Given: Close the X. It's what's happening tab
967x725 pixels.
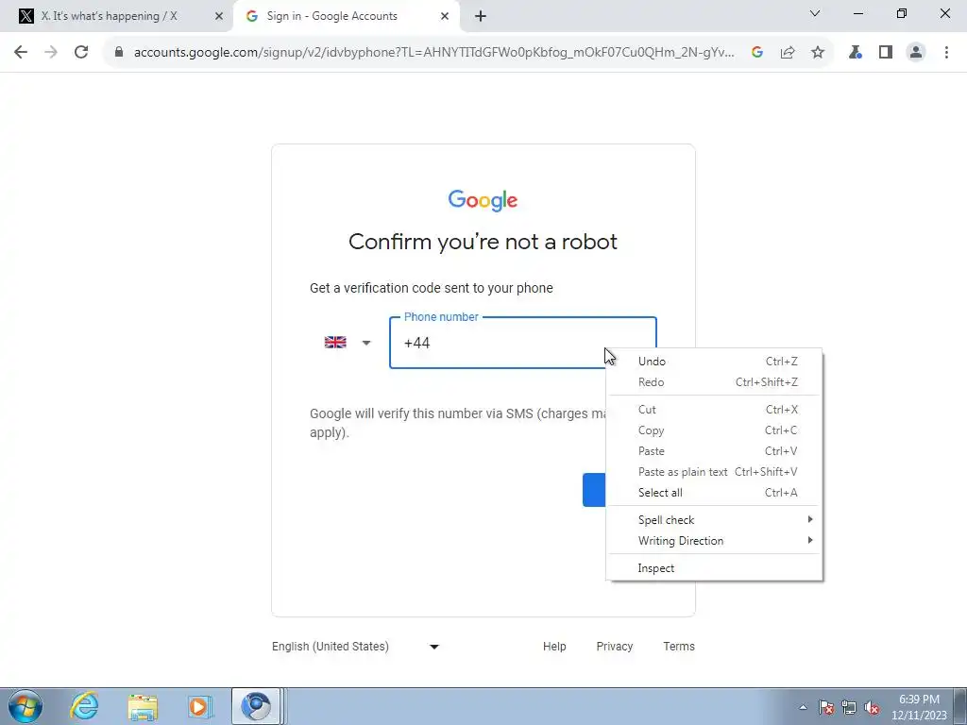Looking at the screenshot, I should (219, 17).
